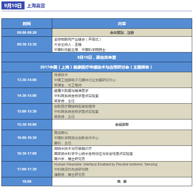
Task: Click the blue 9月10日 date badge
Action: pyautogui.click(x=13, y=6)
